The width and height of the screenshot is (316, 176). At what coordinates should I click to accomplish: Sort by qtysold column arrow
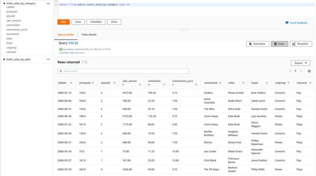(115, 83)
